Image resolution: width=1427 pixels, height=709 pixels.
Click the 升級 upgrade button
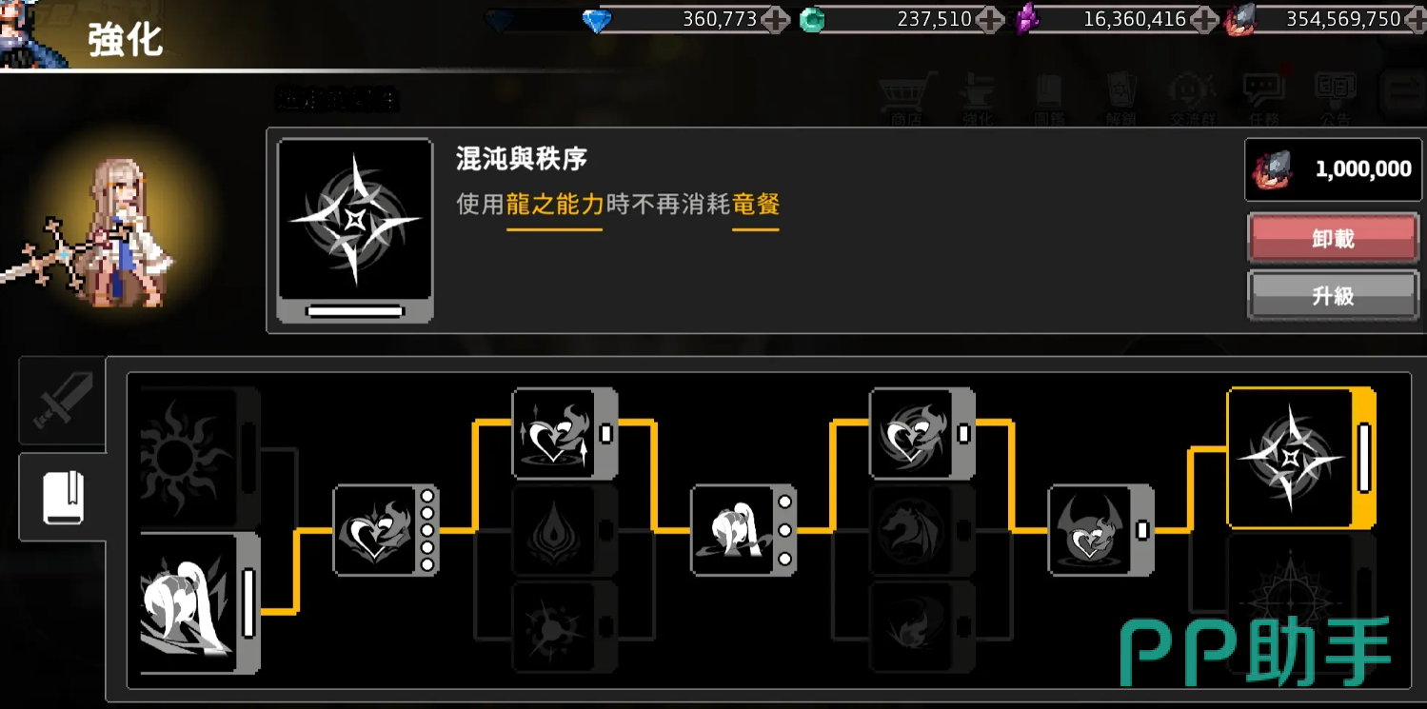1333,295
